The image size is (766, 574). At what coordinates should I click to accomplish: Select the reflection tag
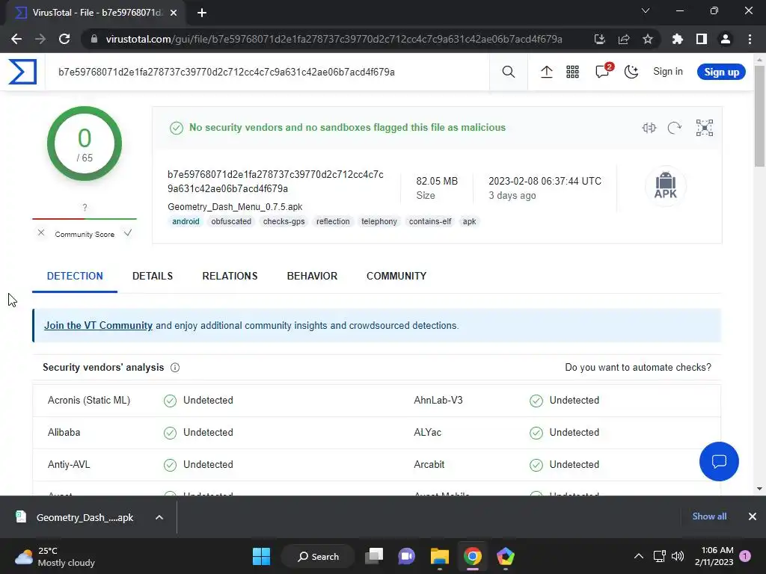pyautogui.click(x=333, y=221)
